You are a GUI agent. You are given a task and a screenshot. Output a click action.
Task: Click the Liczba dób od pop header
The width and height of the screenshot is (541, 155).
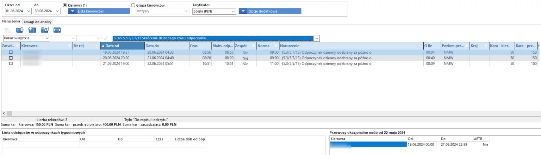coord(190,139)
